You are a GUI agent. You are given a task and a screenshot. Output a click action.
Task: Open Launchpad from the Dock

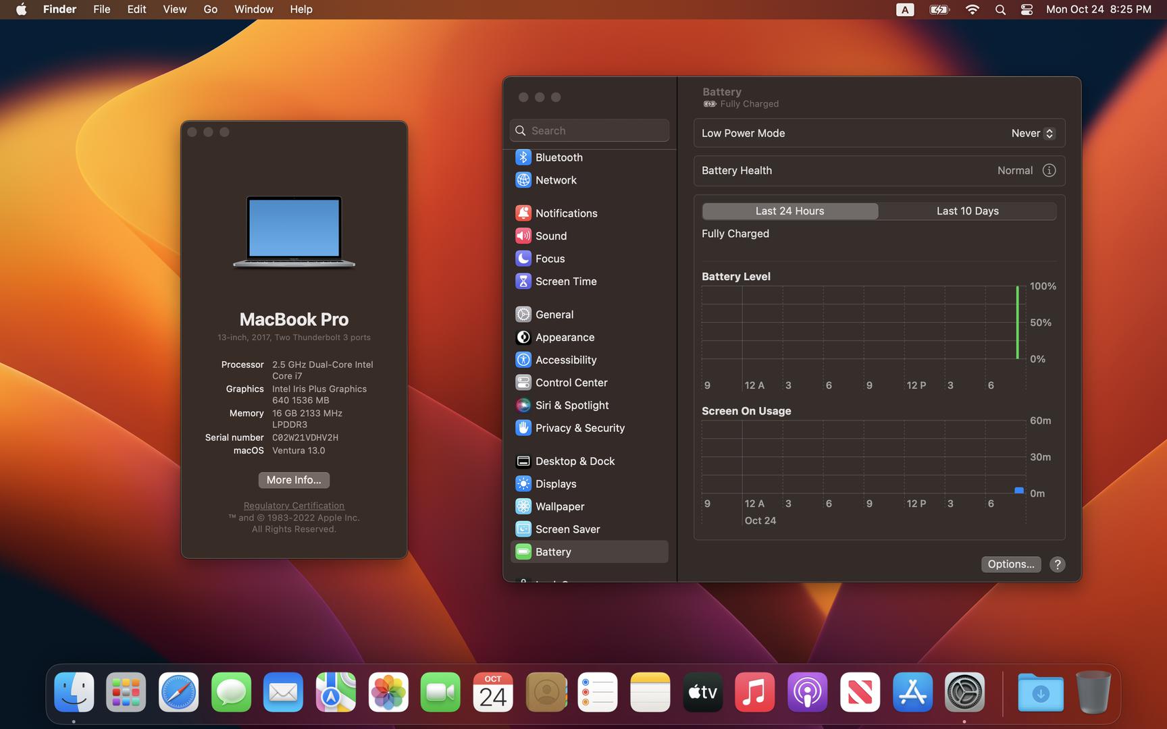click(126, 692)
